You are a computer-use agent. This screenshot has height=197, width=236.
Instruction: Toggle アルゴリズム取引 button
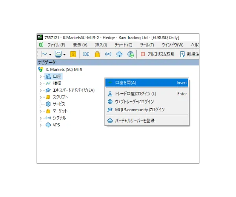click(x=157, y=54)
